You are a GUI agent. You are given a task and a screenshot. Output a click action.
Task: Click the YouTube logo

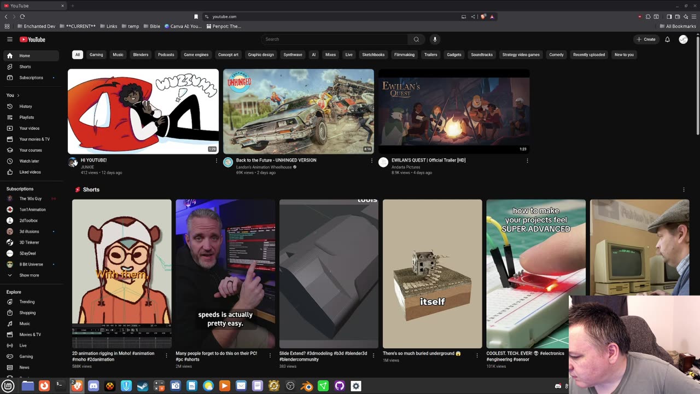tap(32, 39)
